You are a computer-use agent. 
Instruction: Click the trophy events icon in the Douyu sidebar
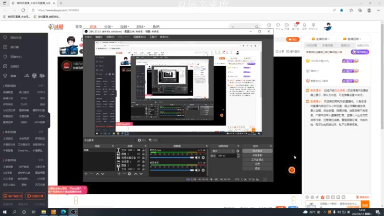[5, 76]
